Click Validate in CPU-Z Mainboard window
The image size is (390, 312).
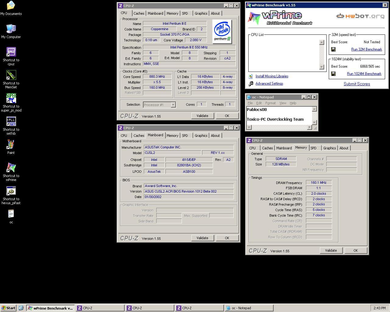click(x=202, y=238)
